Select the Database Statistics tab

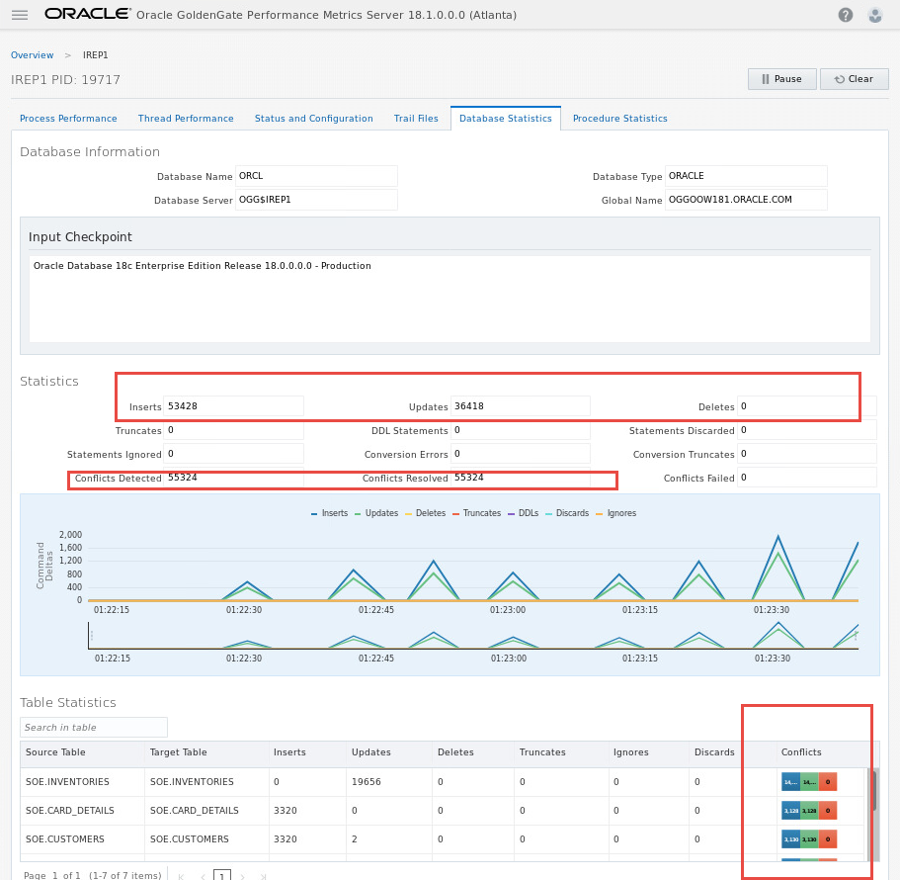506,119
